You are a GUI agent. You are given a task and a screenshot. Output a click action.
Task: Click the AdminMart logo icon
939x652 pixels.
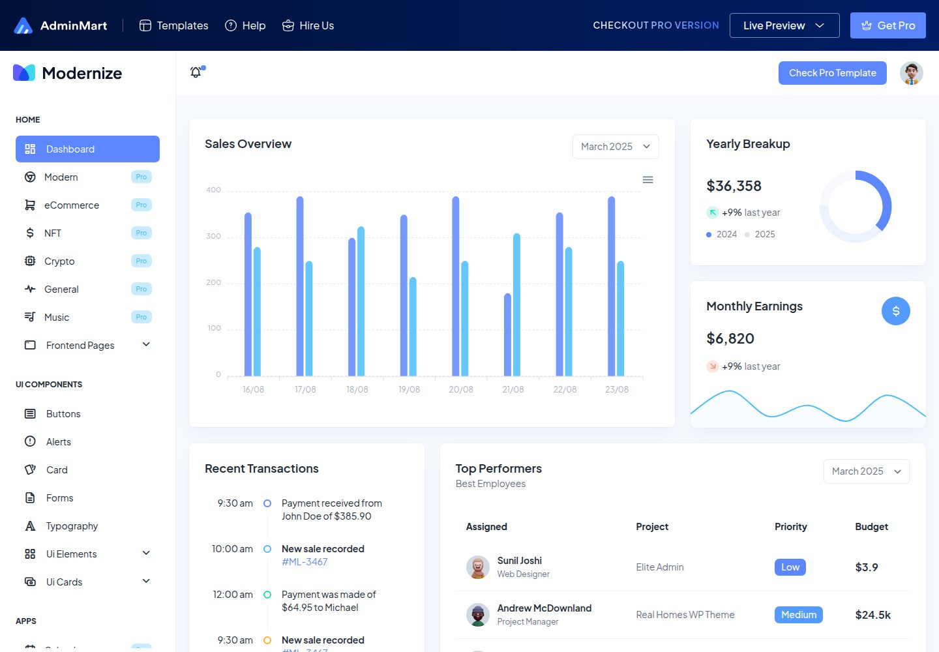tap(23, 25)
